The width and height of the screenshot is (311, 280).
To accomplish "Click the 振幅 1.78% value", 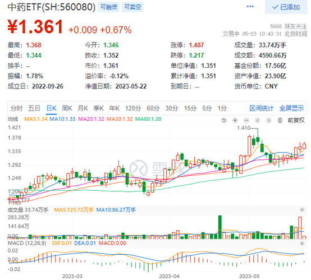I will 34,76.
